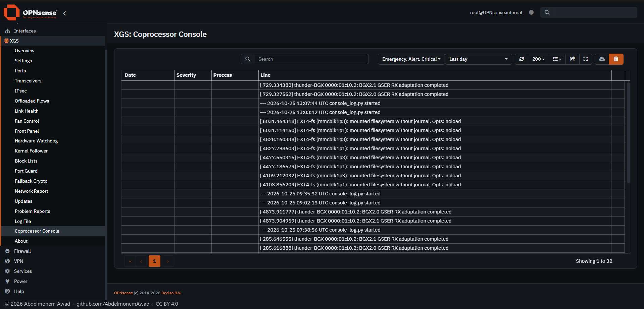Open the column selection list dropdown
The height and width of the screenshot is (309, 644).
click(557, 59)
